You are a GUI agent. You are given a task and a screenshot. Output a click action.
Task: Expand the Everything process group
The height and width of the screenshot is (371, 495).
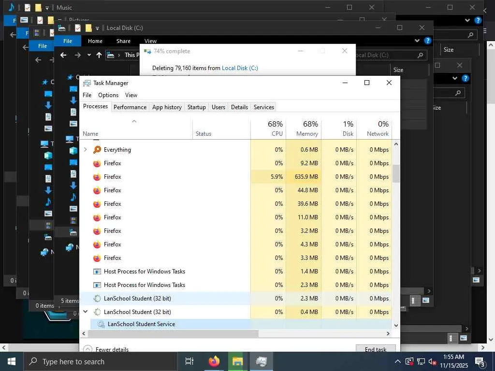[85, 150]
